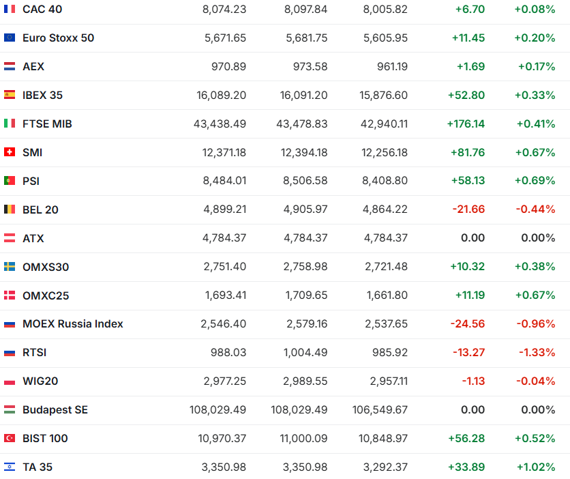Go to the Budapest SE index page
The width and height of the screenshot is (570, 479).
coord(55,410)
